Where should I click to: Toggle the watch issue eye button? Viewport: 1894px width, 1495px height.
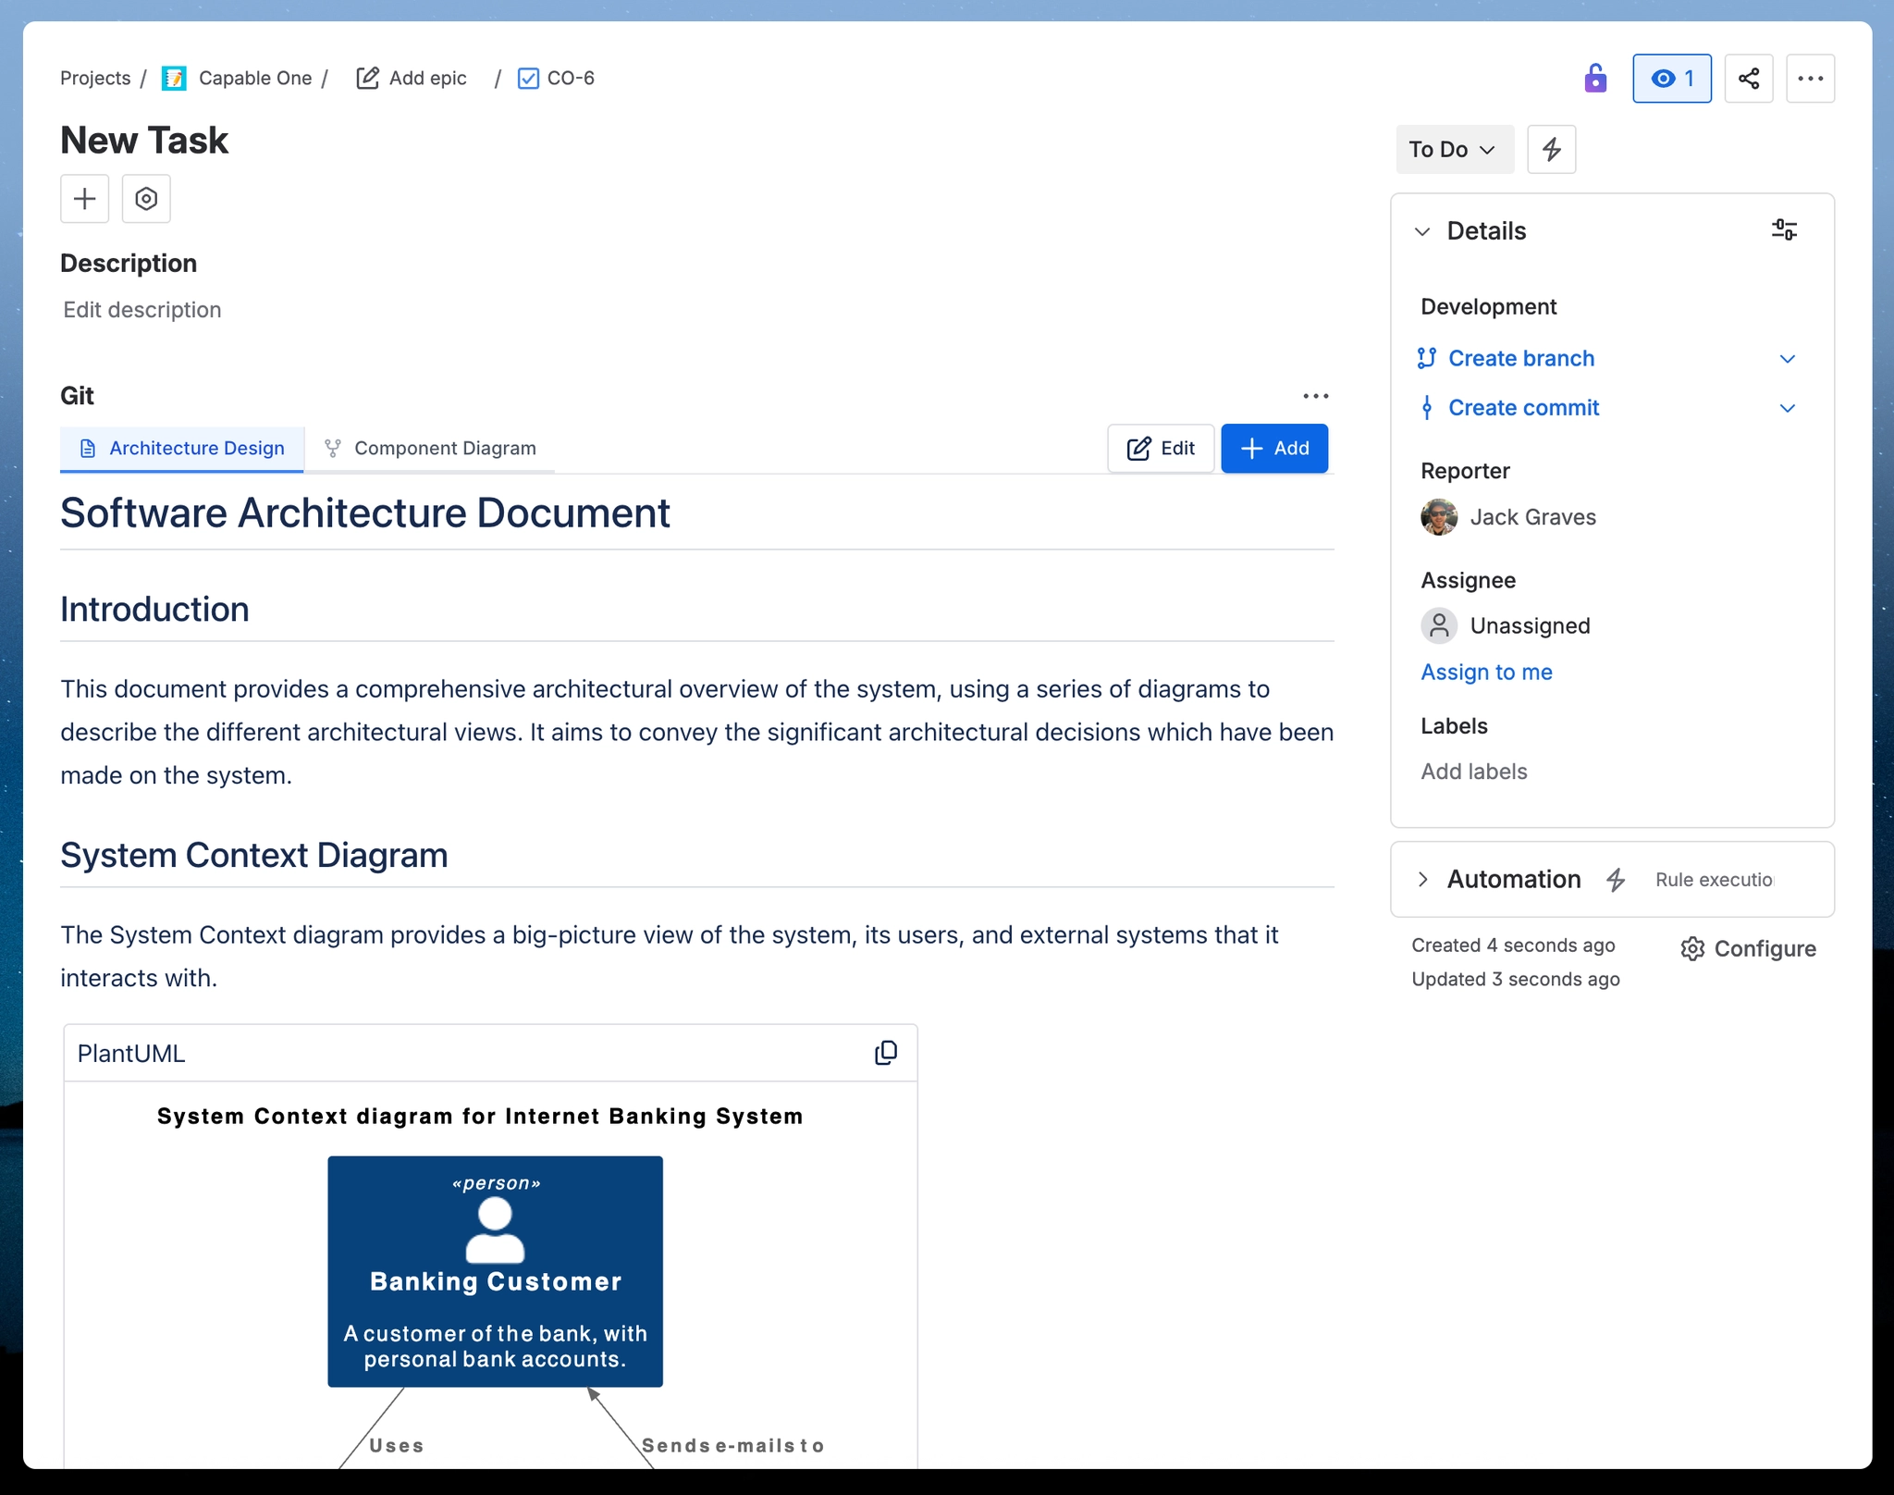coord(1672,79)
